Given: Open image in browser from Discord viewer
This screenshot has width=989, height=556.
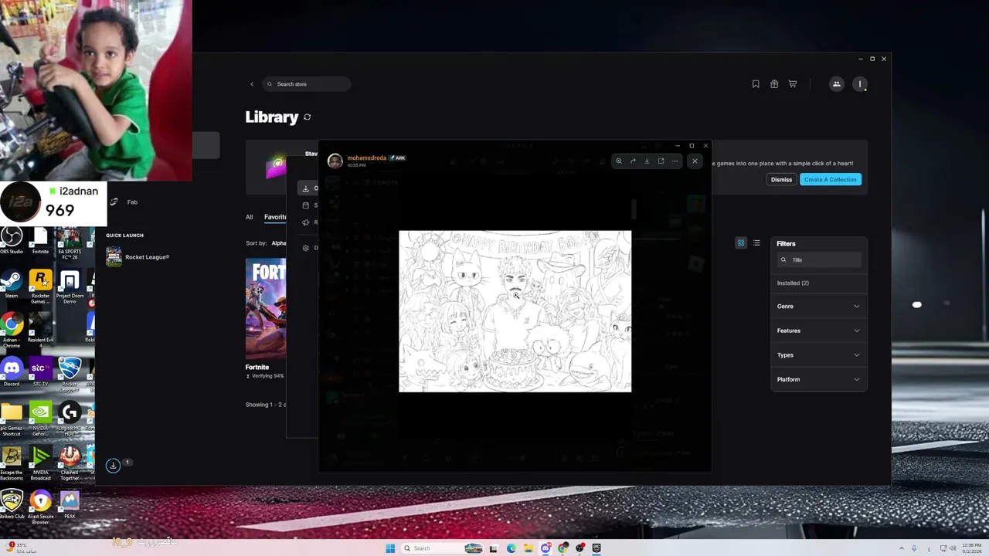Looking at the screenshot, I should click(661, 161).
